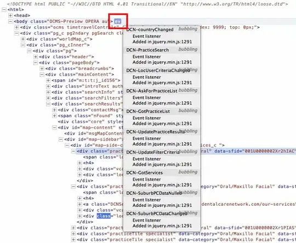
Task: Collapse the pg_c pg2ndary pgSearch div
Action: coord(17,33)
